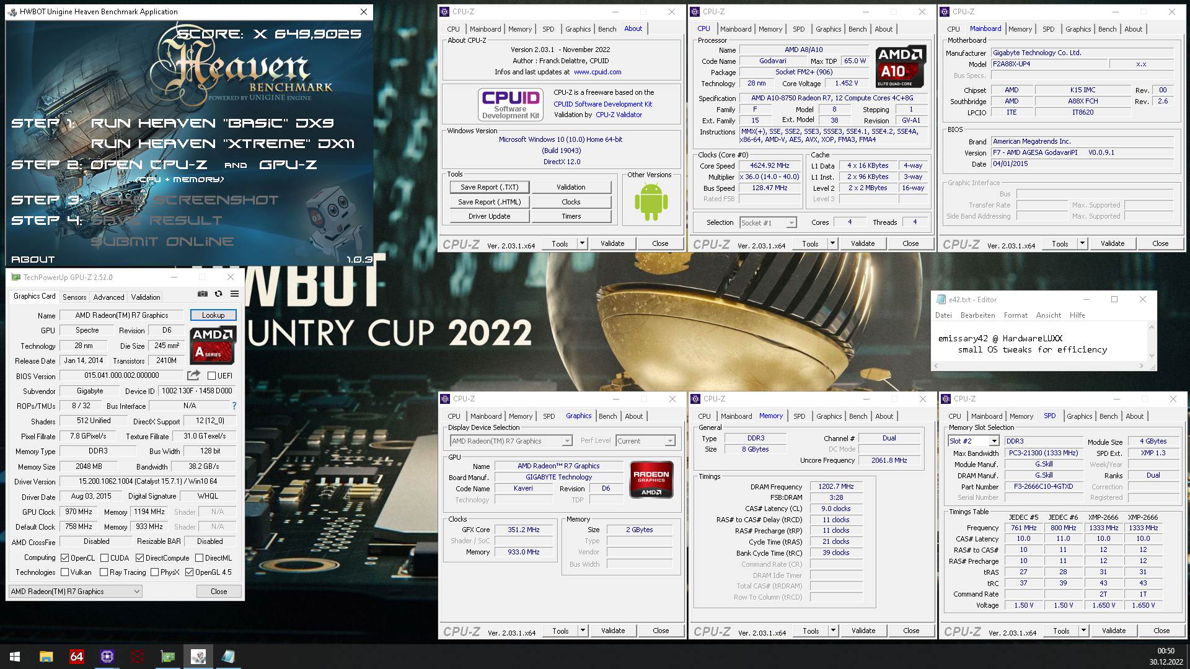
Task: Toggle the OpenGL 4.5 checkbox
Action: pyautogui.click(x=189, y=572)
